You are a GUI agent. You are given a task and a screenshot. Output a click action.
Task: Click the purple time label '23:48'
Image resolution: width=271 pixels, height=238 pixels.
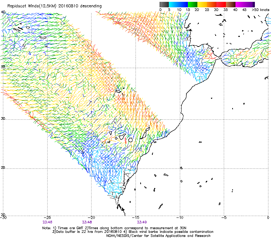coord(87,222)
